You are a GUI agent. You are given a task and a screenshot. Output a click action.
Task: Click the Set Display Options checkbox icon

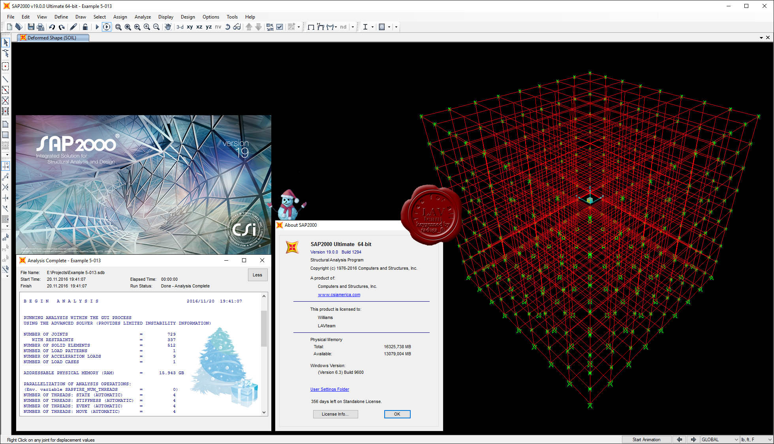click(280, 27)
